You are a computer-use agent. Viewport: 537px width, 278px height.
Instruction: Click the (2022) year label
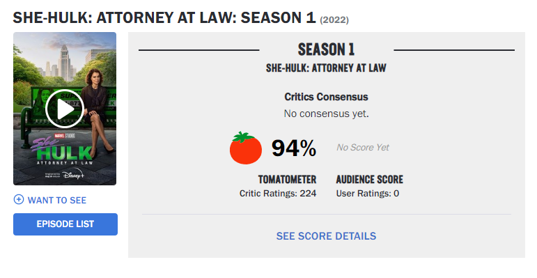334,20
